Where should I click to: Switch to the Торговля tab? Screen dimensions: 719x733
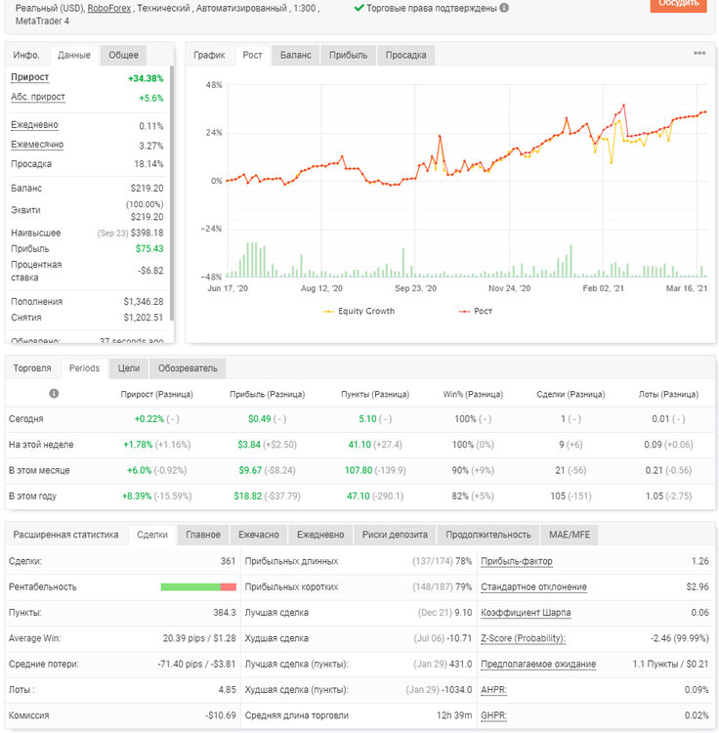click(x=32, y=368)
